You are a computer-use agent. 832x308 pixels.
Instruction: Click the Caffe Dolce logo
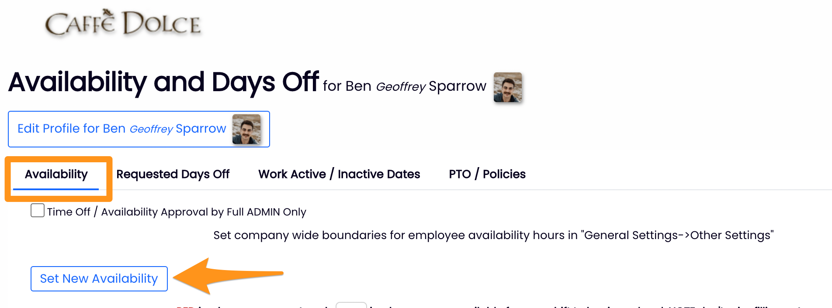point(123,24)
